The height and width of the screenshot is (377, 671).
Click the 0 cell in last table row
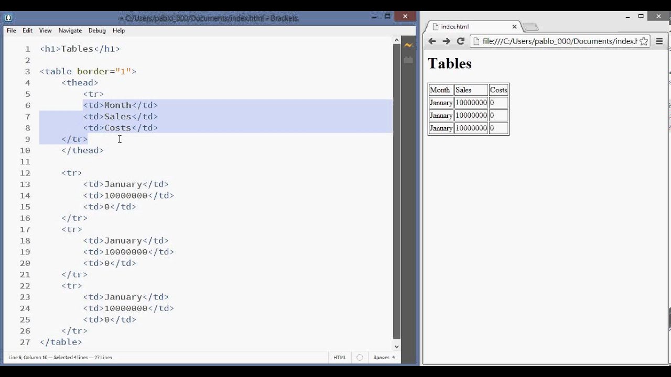[499, 128]
